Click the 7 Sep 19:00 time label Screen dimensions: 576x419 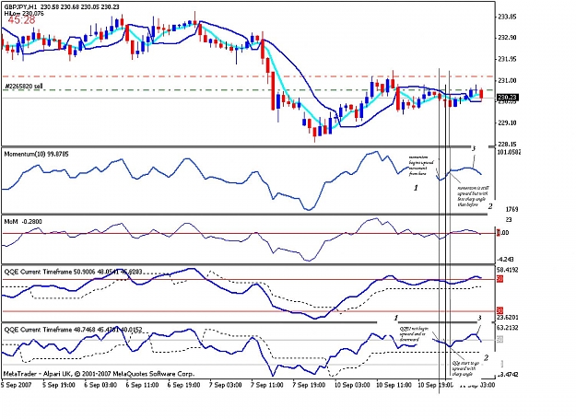(309, 385)
